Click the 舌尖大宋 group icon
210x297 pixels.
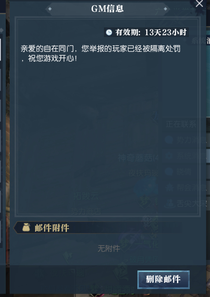click(169, 204)
